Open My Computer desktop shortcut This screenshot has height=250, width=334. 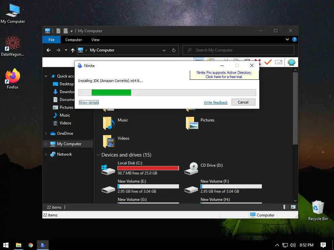[13, 13]
